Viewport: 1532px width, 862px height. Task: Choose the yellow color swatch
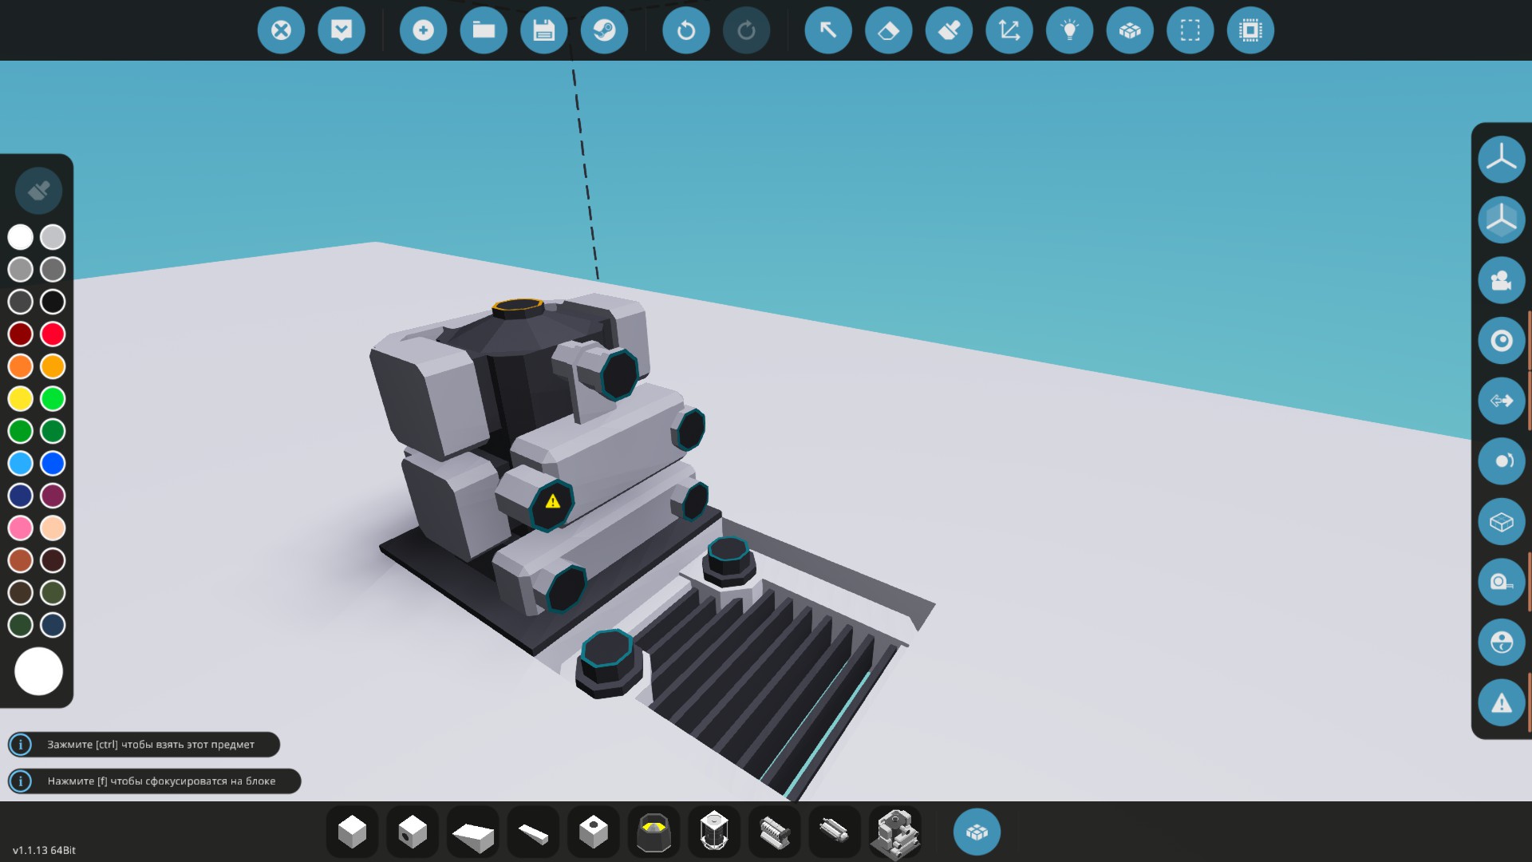pyautogui.click(x=21, y=398)
